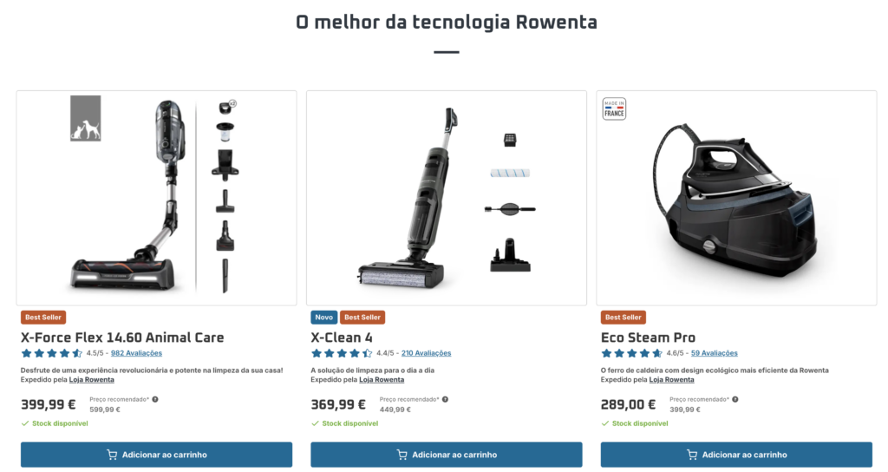Viewport: 888px width, 472px height.
Task: Add Eco Steam Pro to the cart
Action: [x=736, y=455]
